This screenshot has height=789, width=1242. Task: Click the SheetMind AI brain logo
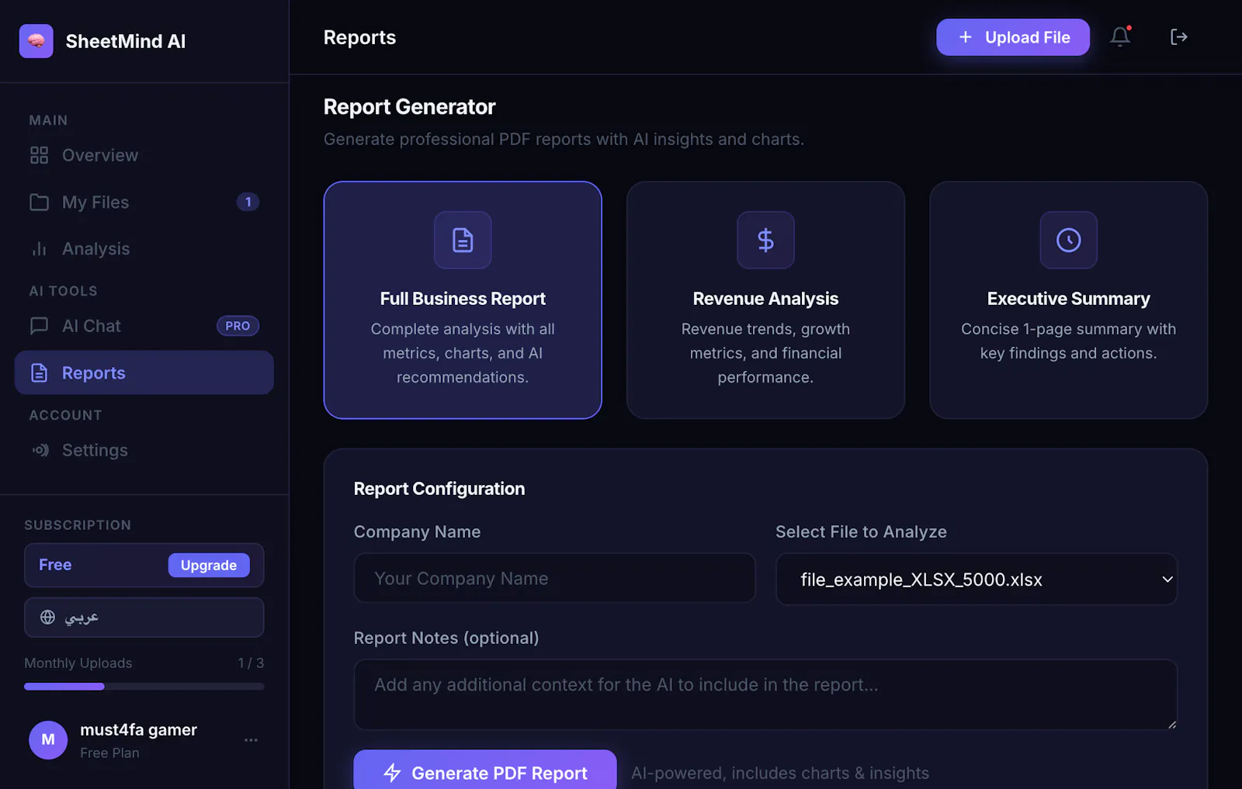pyautogui.click(x=36, y=41)
